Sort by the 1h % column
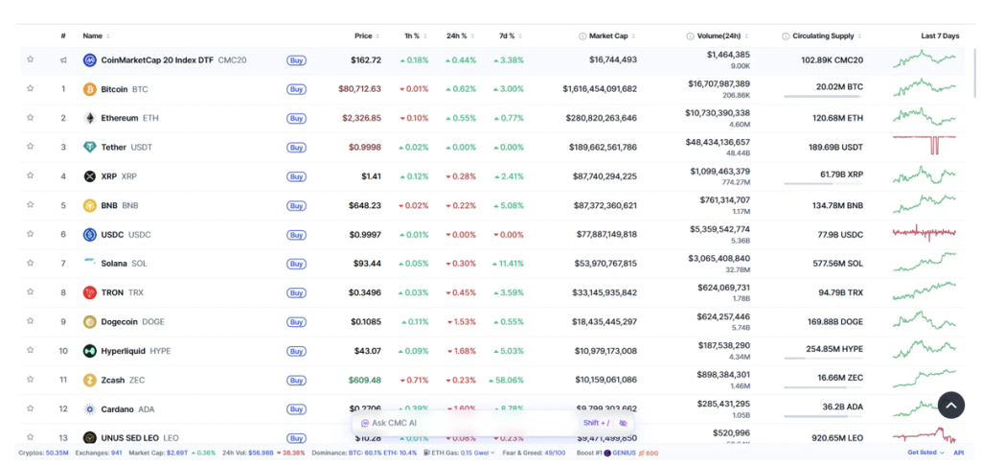981x465 pixels. pyautogui.click(x=416, y=36)
